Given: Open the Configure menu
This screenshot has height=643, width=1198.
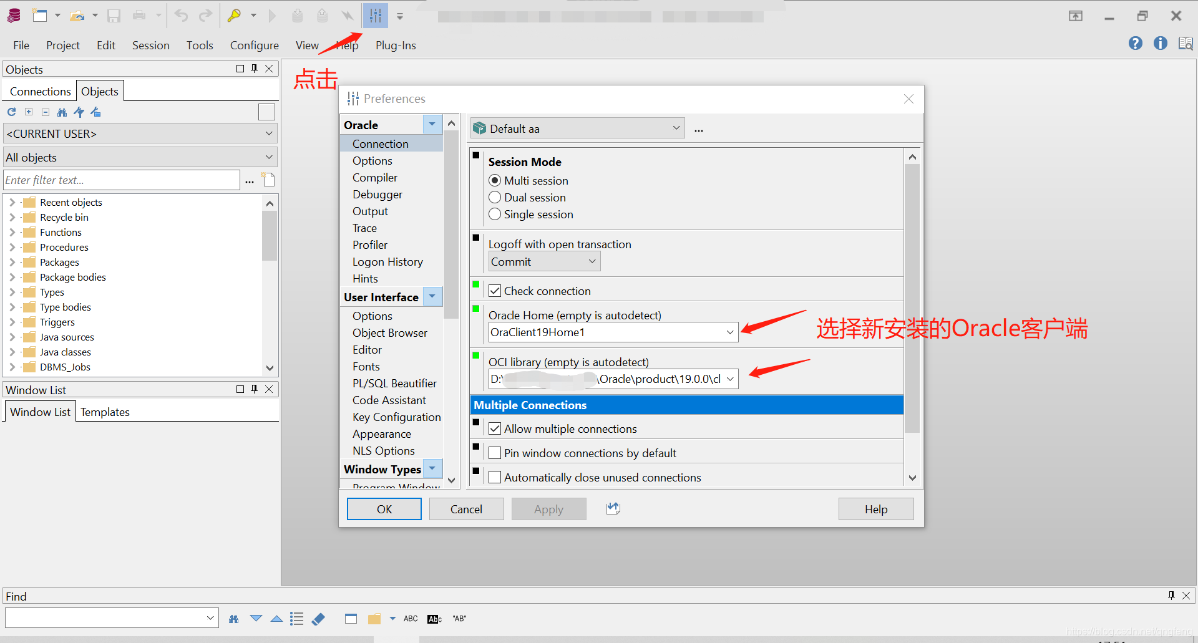Looking at the screenshot, I should [254, 46].
